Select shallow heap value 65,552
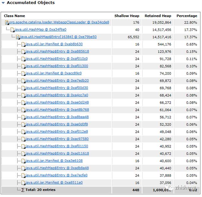 click(x=134, y=37)
